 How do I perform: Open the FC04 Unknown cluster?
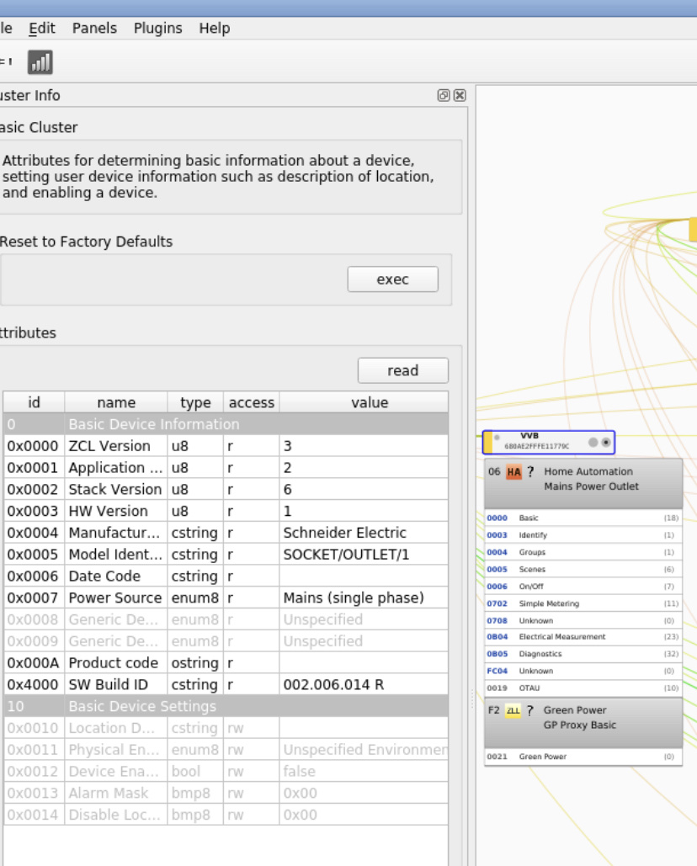[x=583, y=671]
